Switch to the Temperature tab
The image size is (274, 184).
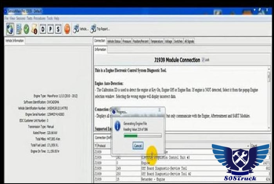157,41
